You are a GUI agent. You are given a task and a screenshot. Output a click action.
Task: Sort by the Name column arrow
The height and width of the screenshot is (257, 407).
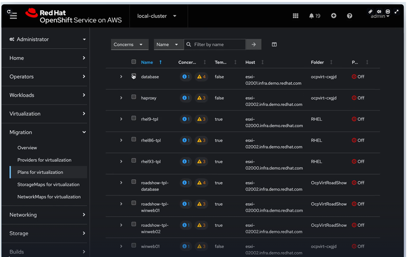click(x=160, y=62)
